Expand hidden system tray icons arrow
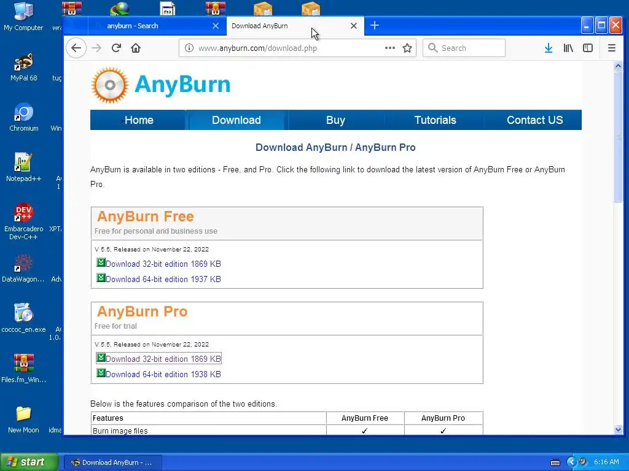This screenshot has height=471, width=629. 571,462
